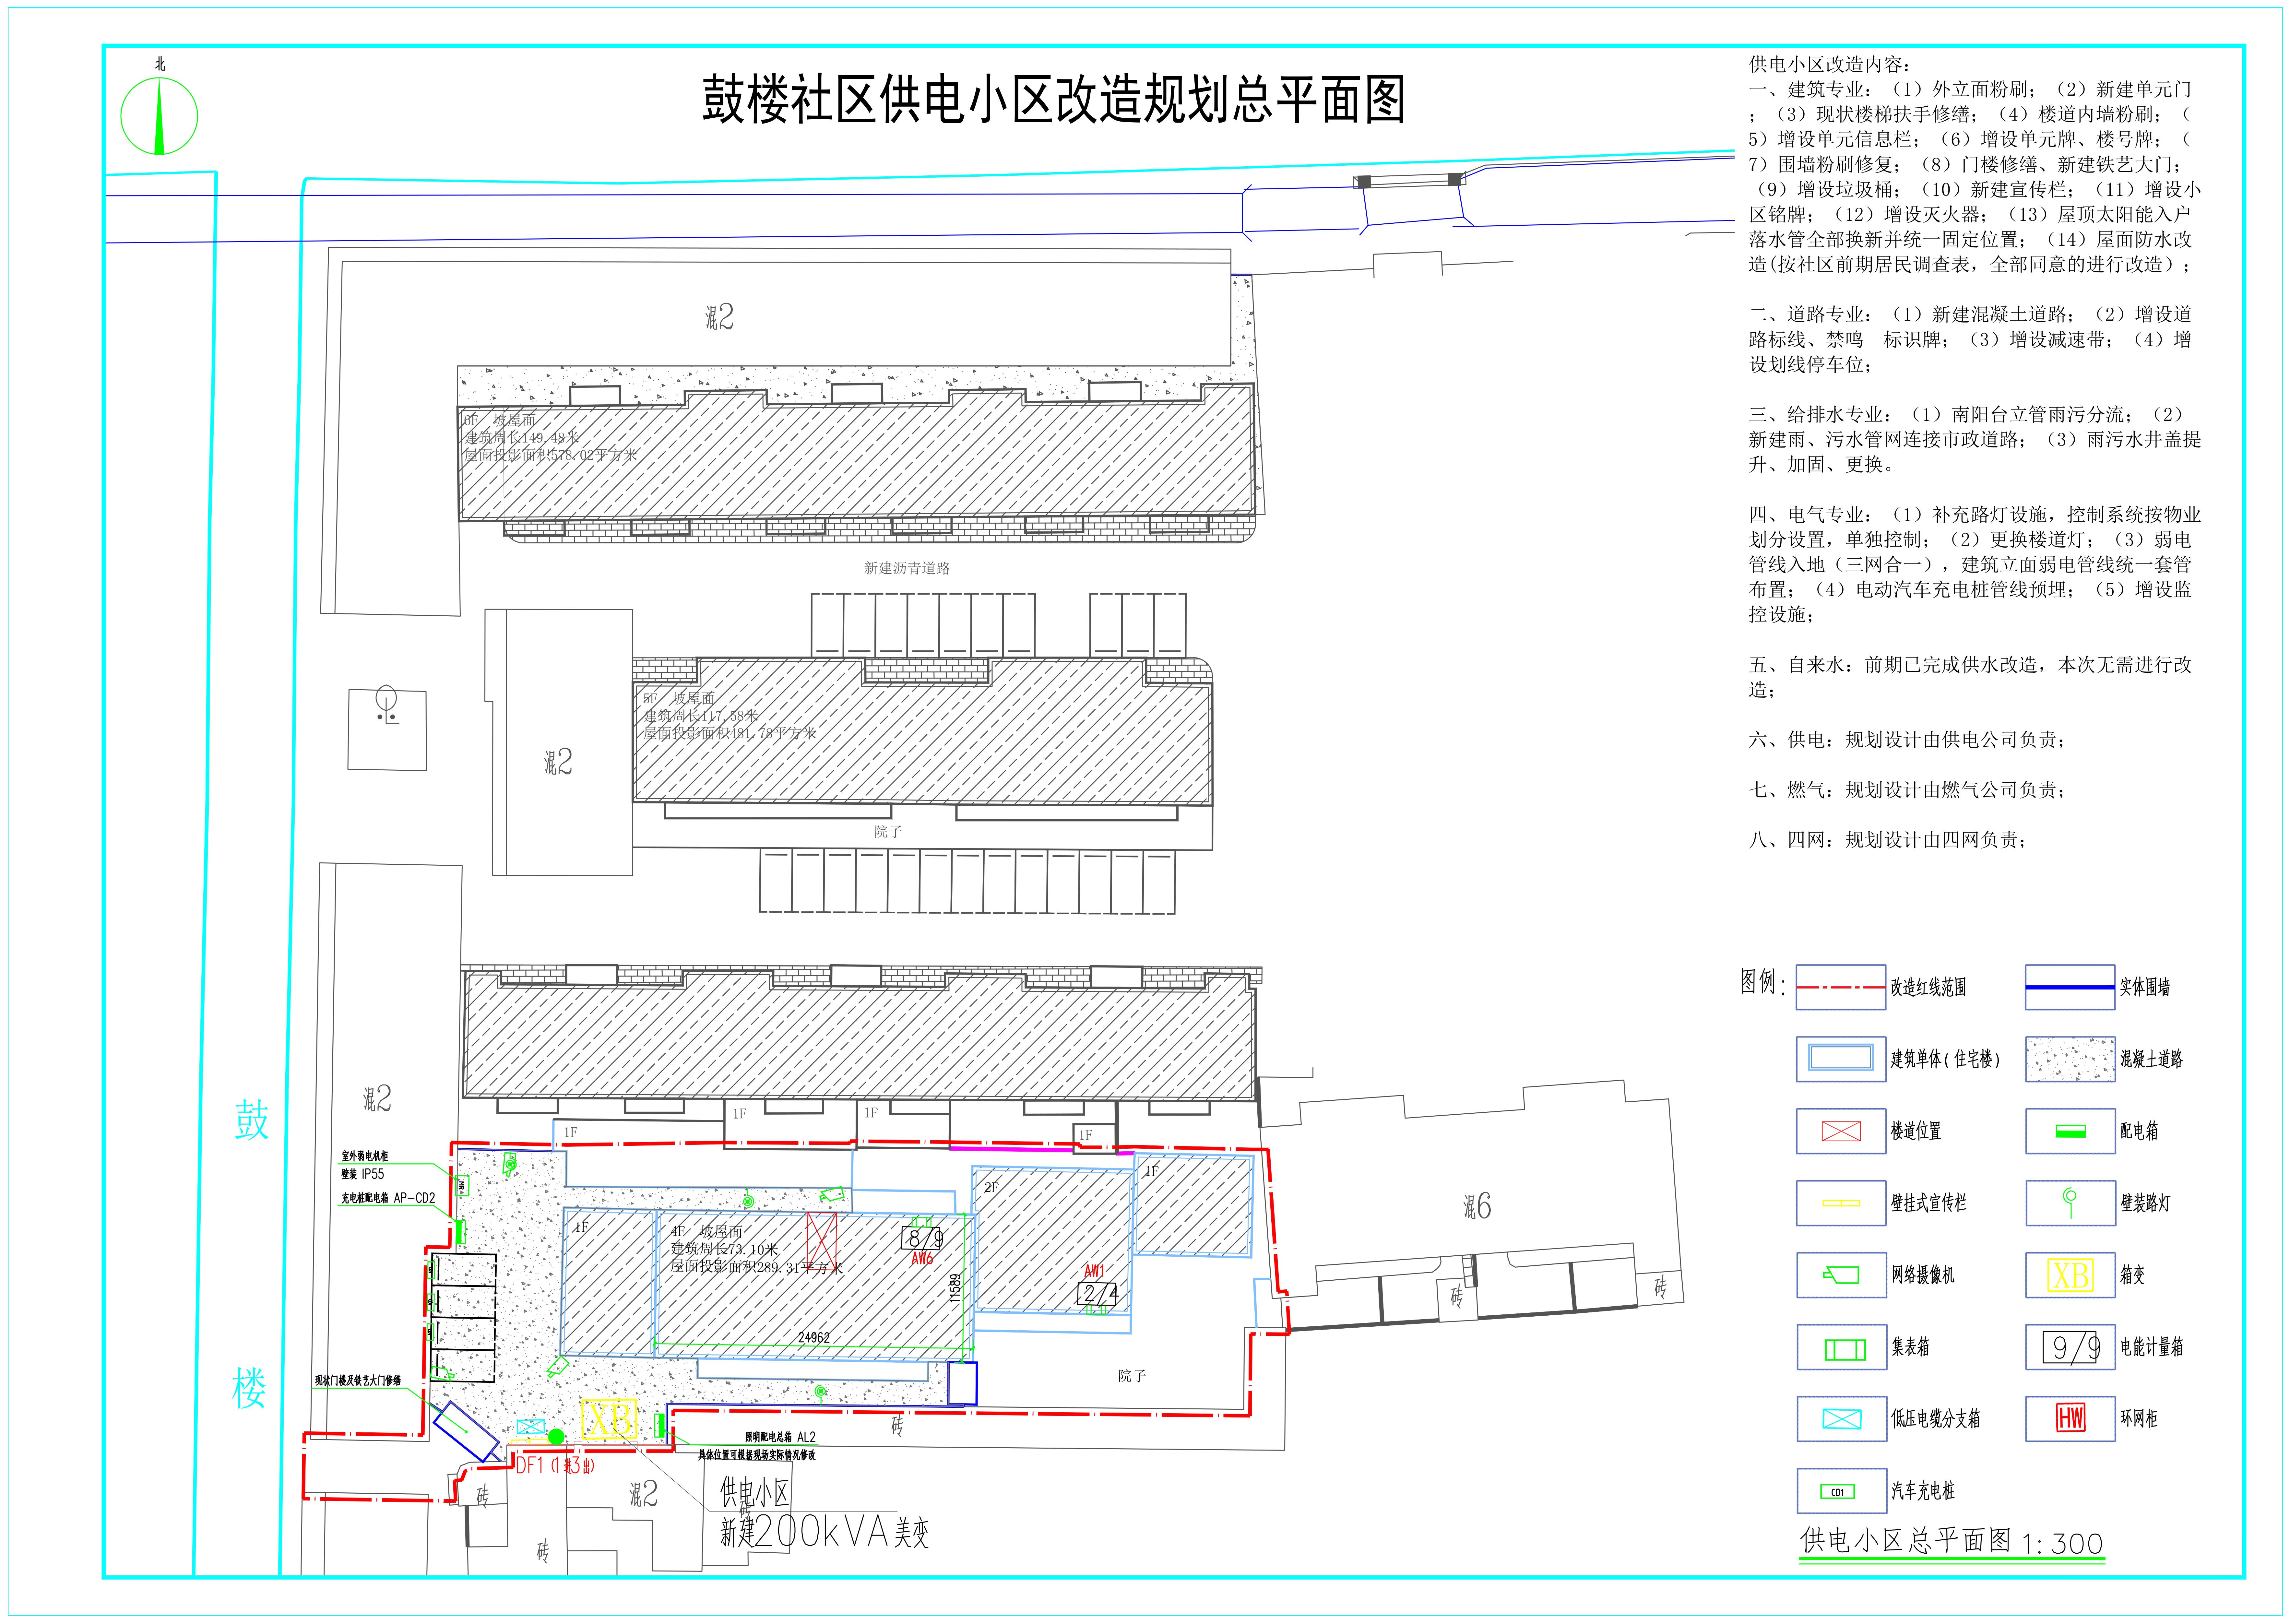Click the 8/9 meter box symbol above AW6
The image size is (2290, 1624).
(922, 1238)
